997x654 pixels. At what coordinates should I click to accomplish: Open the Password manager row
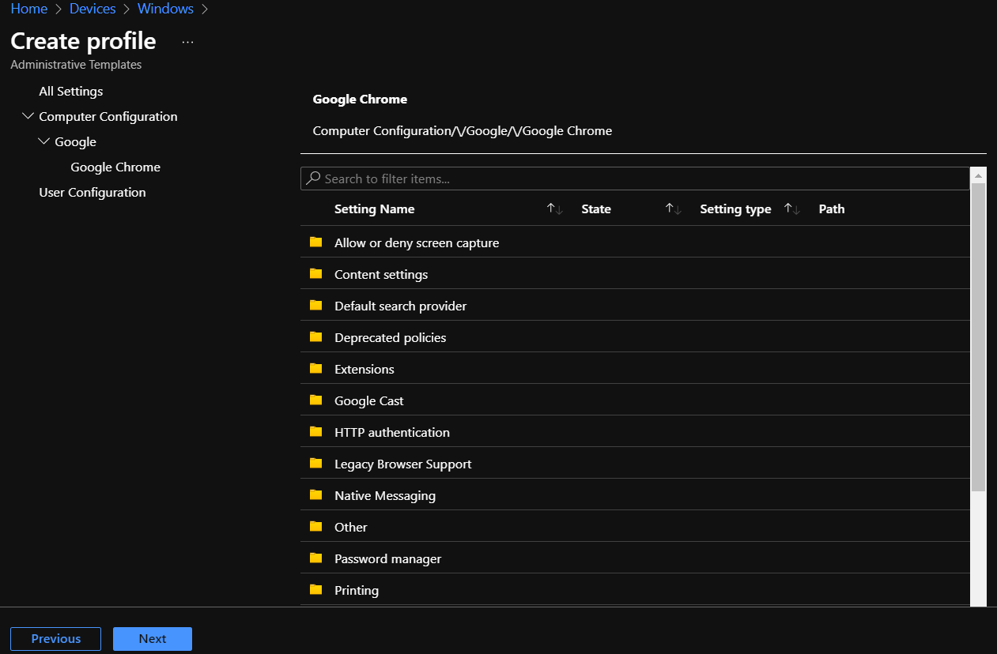point(635,558)
